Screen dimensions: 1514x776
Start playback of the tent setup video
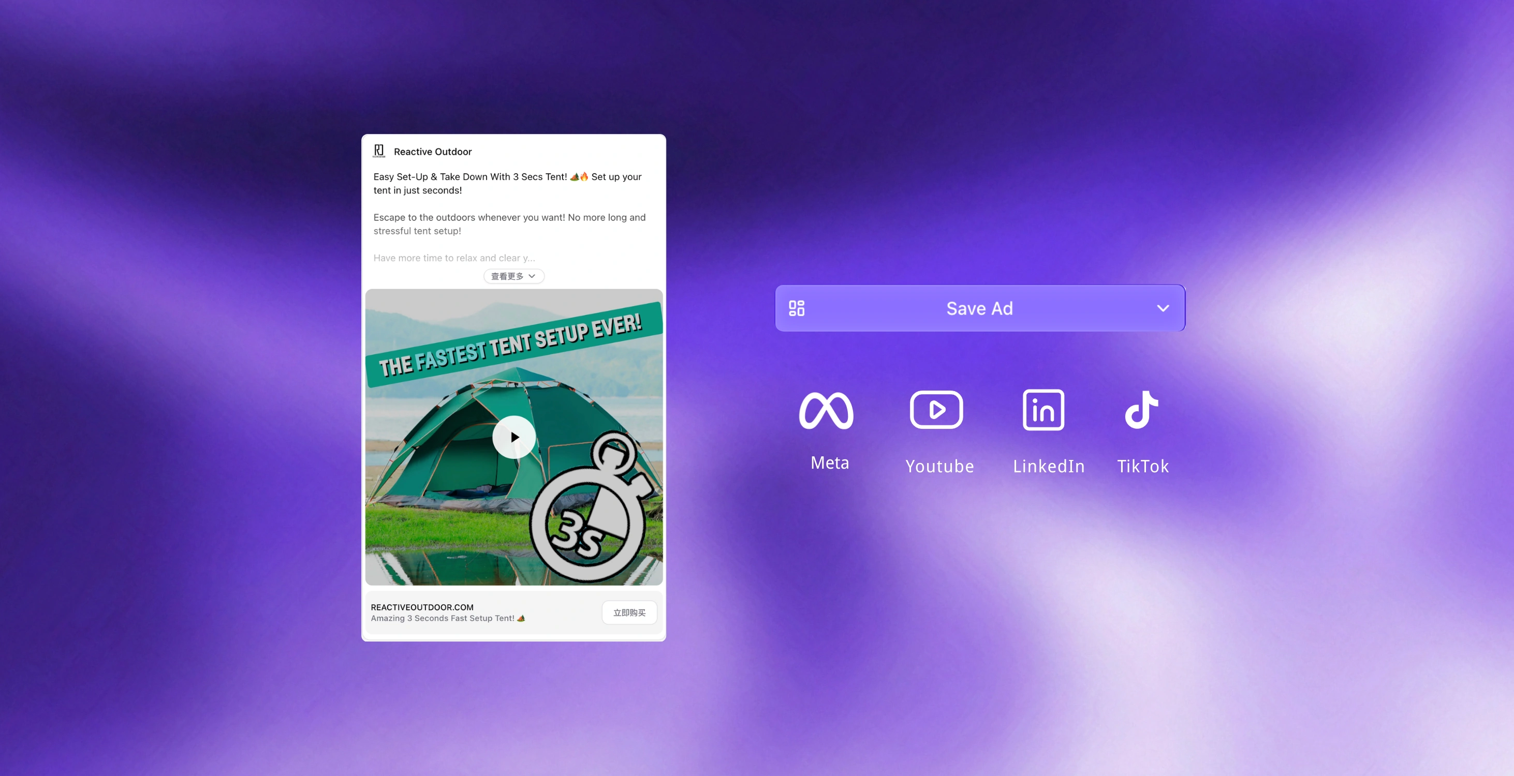coord(513,437)
